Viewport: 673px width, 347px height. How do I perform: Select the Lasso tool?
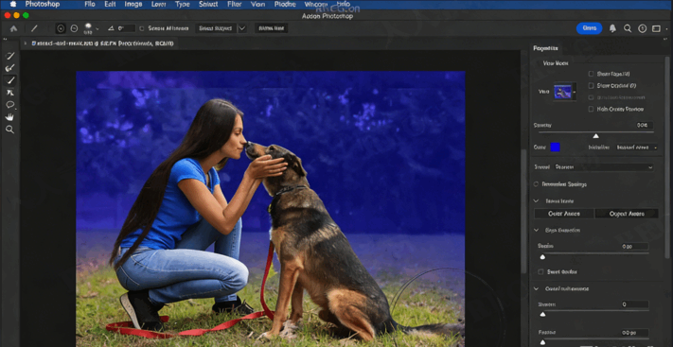[9, 105]
